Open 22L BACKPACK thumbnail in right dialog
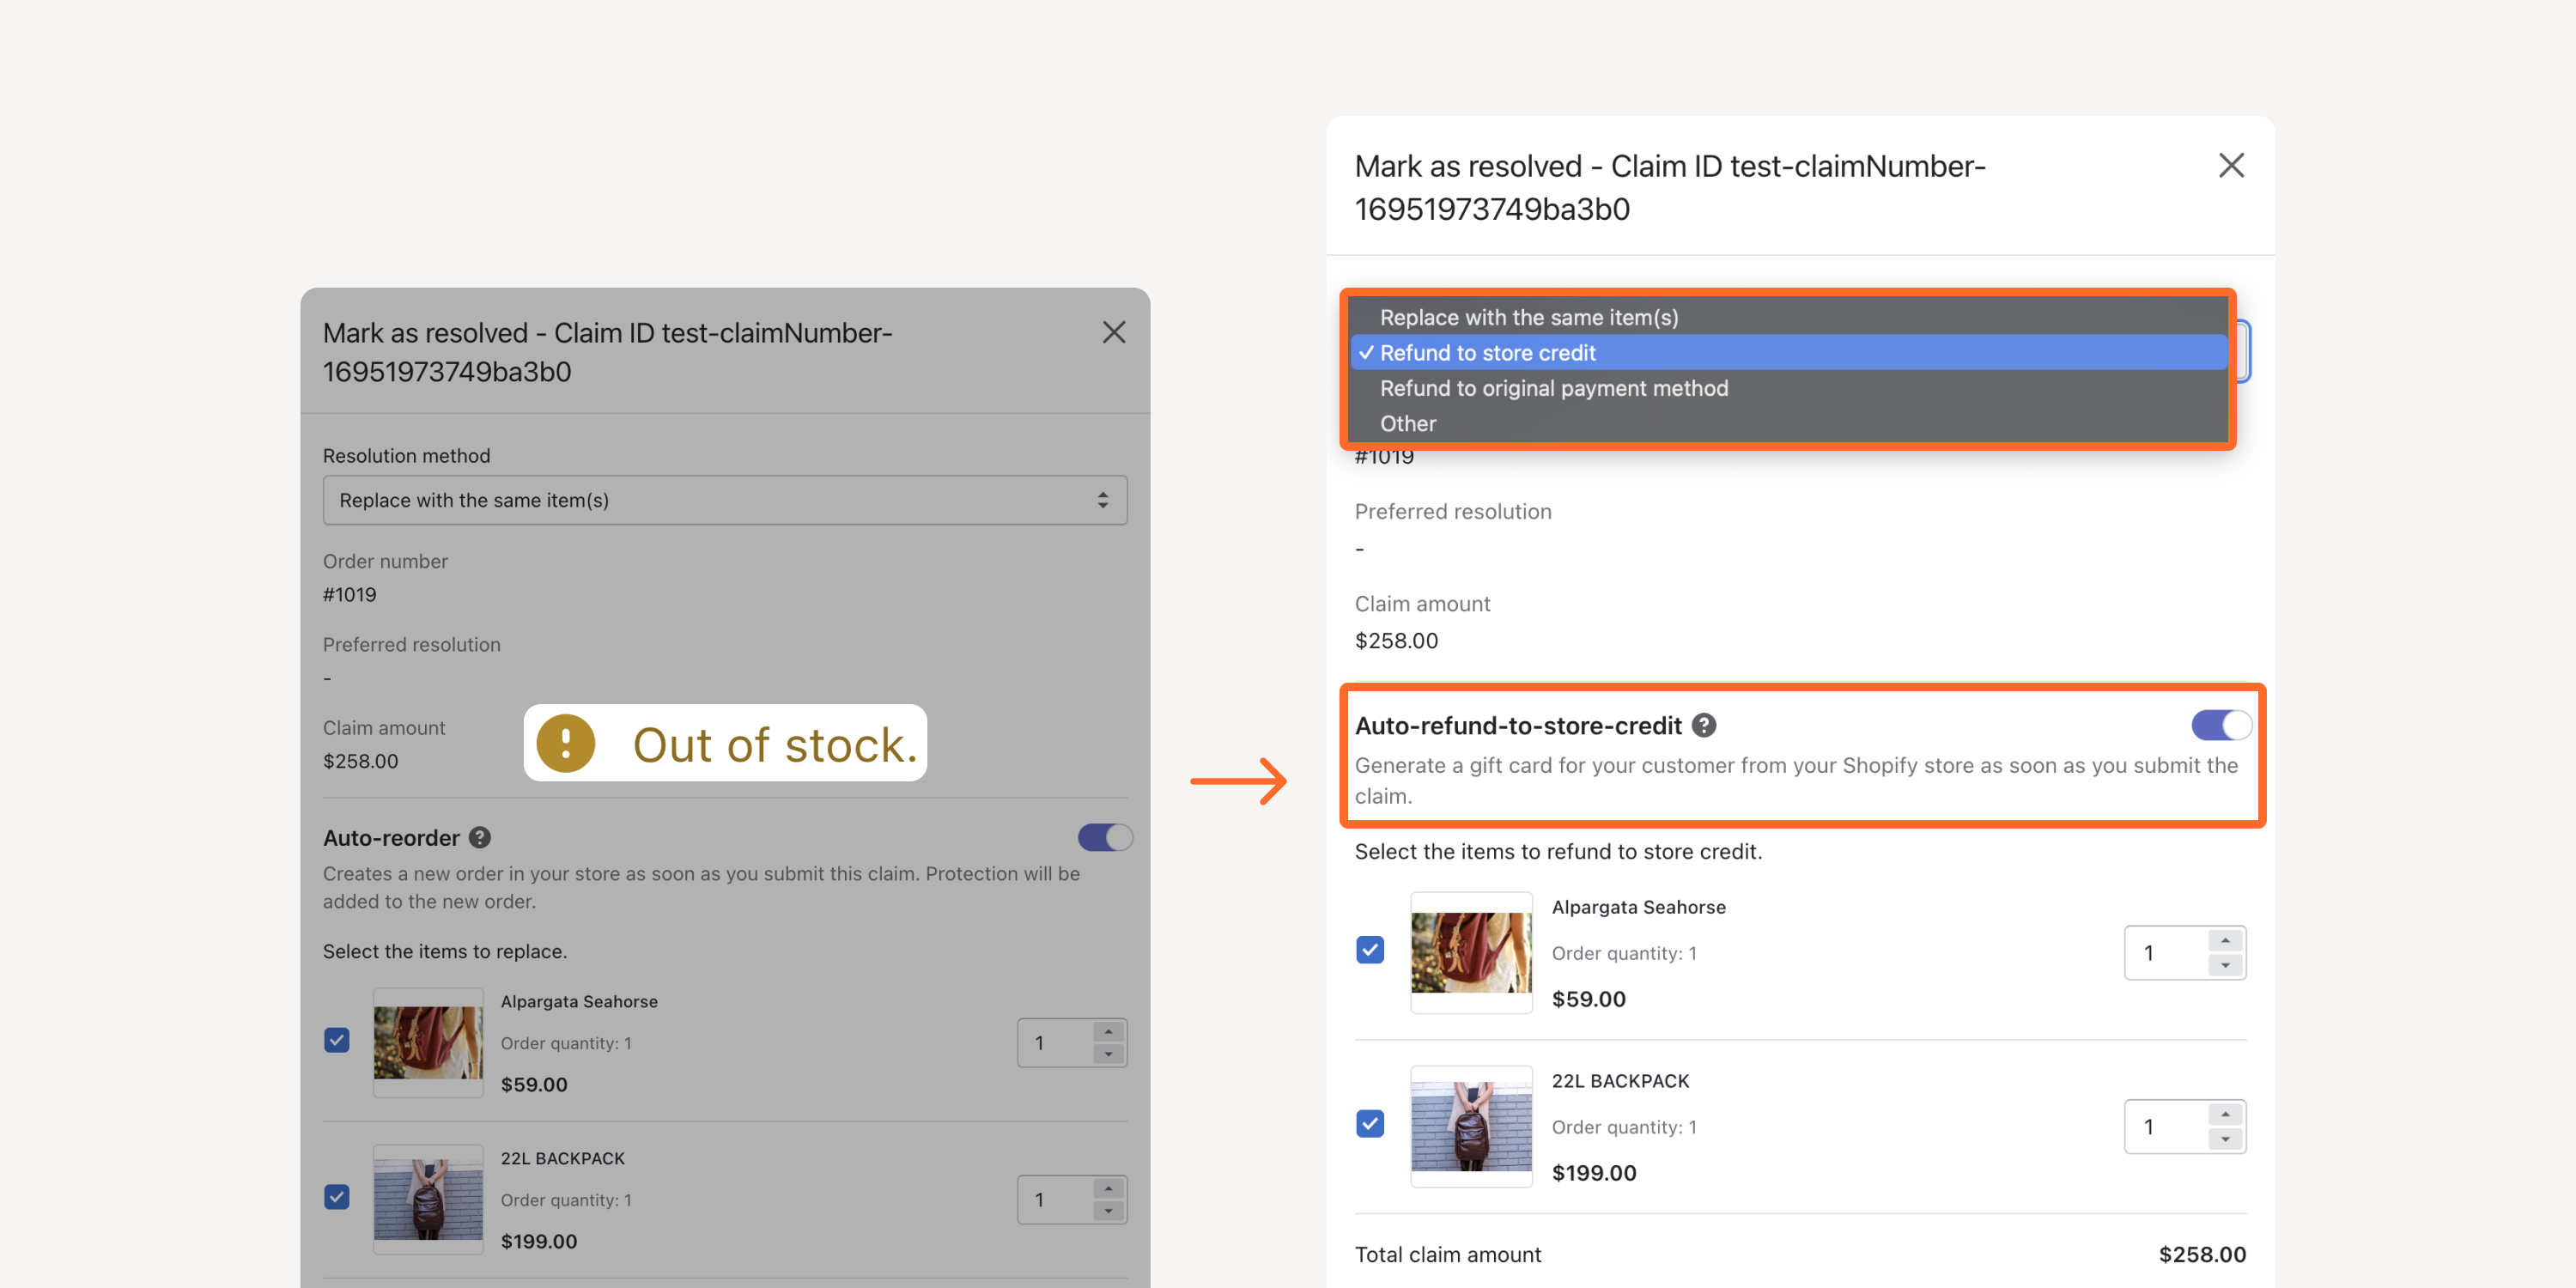 pyautogui.click(x=1471, y=1126)
